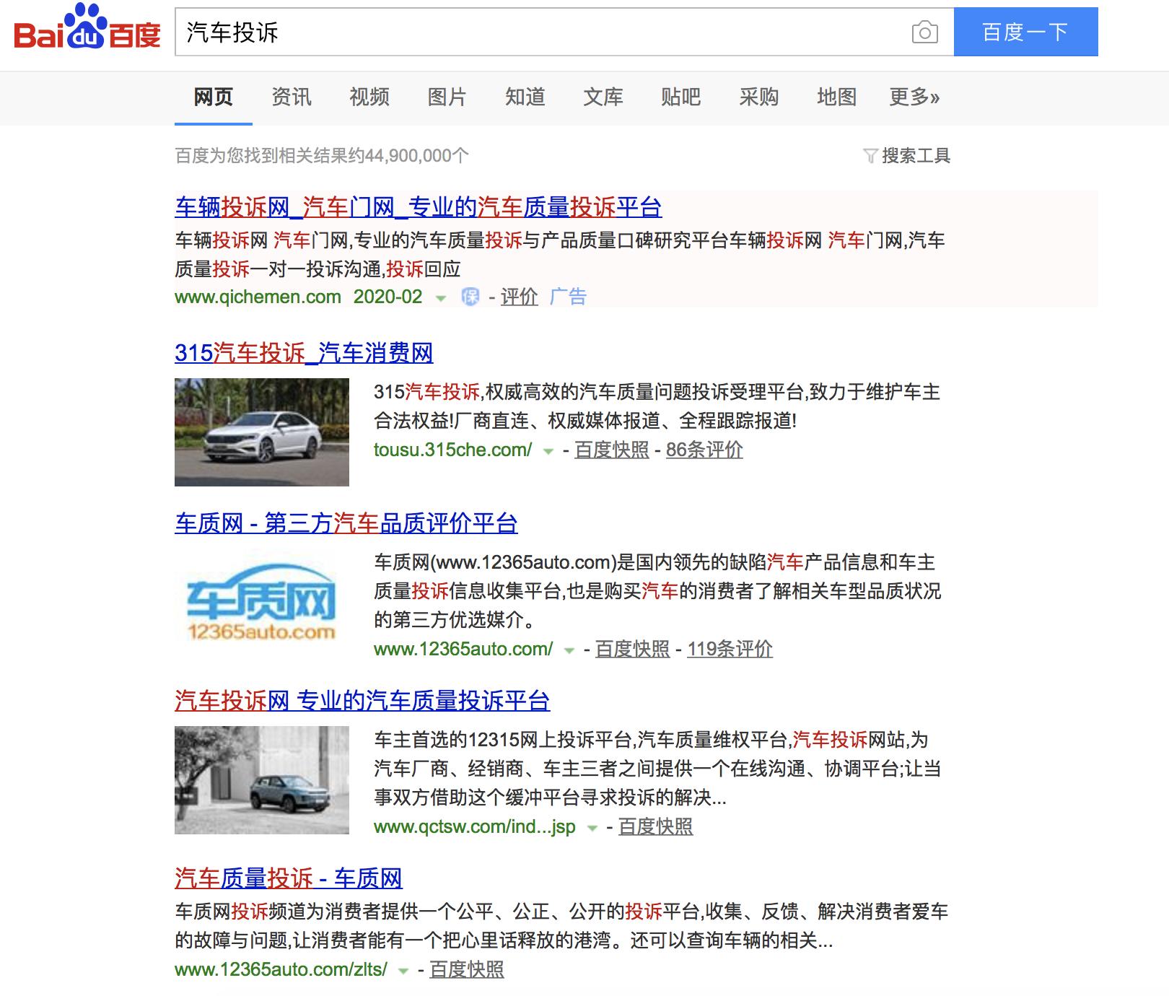The width and height of the screenshot is (1169, 996).
Task: Open result 汽车投诉网 专业的汽车质量投诉平台 title
Action: tap(362, 701)
